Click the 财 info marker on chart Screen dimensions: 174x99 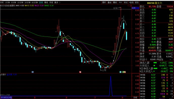coord(33,72)
